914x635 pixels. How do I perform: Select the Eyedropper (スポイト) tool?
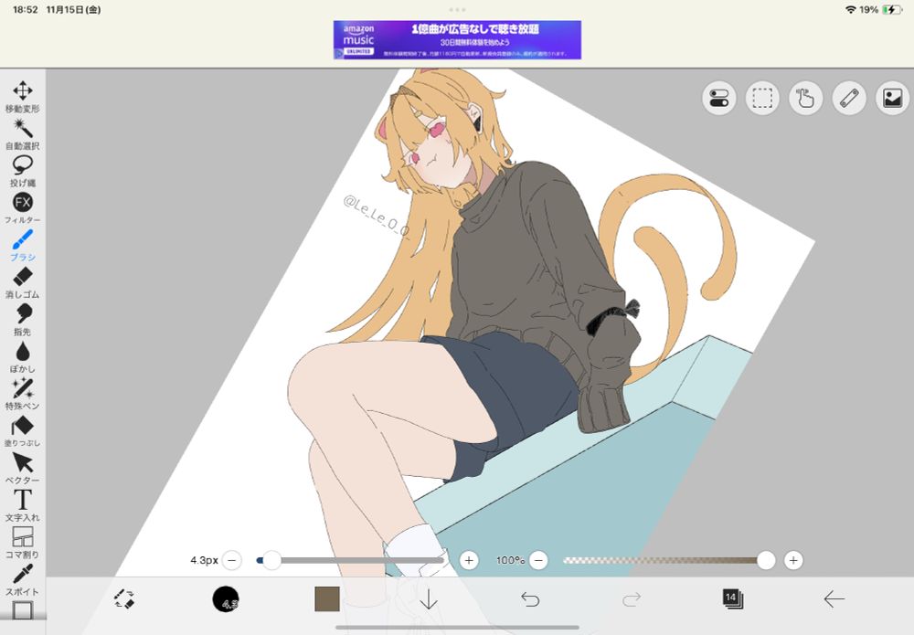click(x=23, y=579)
